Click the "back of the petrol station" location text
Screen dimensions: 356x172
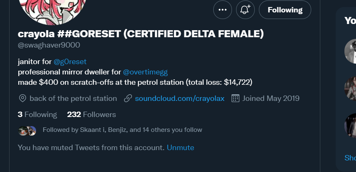tap(73, 98)
